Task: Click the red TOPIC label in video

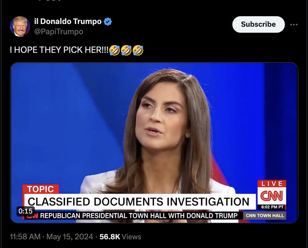Action: pos(41,189)
